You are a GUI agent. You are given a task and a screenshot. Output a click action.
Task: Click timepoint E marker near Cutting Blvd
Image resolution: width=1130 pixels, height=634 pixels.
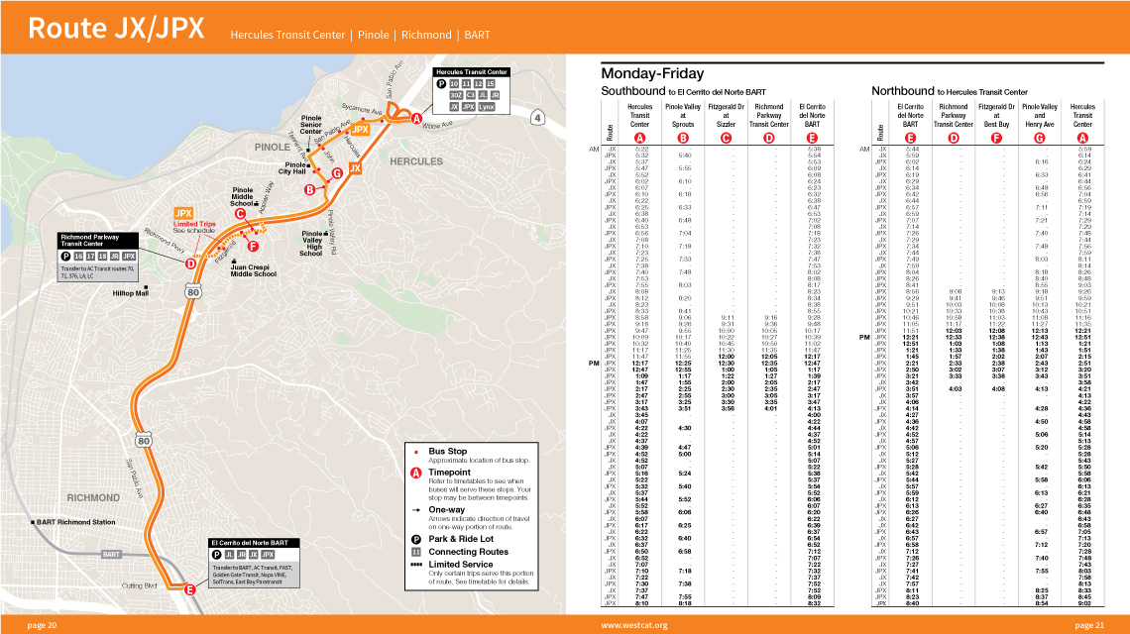tap(188, 589)
